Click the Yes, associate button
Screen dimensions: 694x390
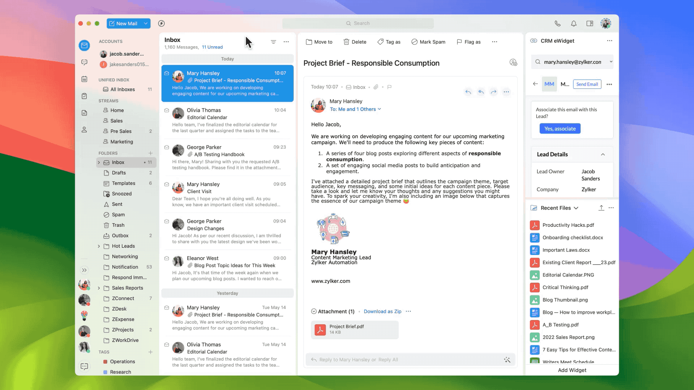tap(560, 129)
